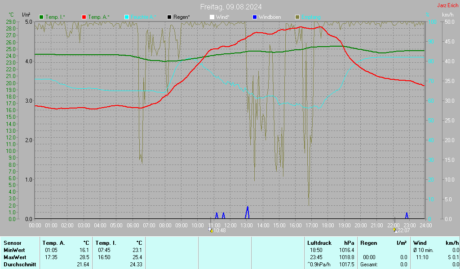The height and width of the screenshot is (269, 460).
Task: Select the 'Temp. I.*' legend label
Action: (x=55, y=17)
